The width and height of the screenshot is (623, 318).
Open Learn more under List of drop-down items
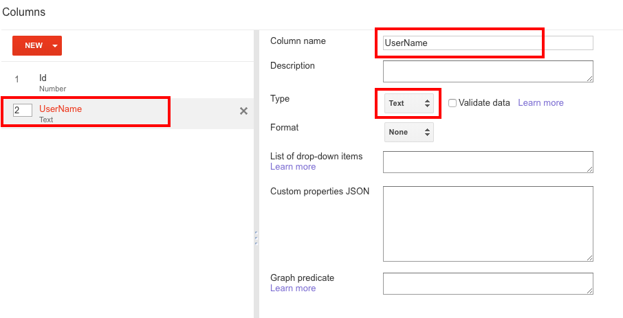coord(293,167)
